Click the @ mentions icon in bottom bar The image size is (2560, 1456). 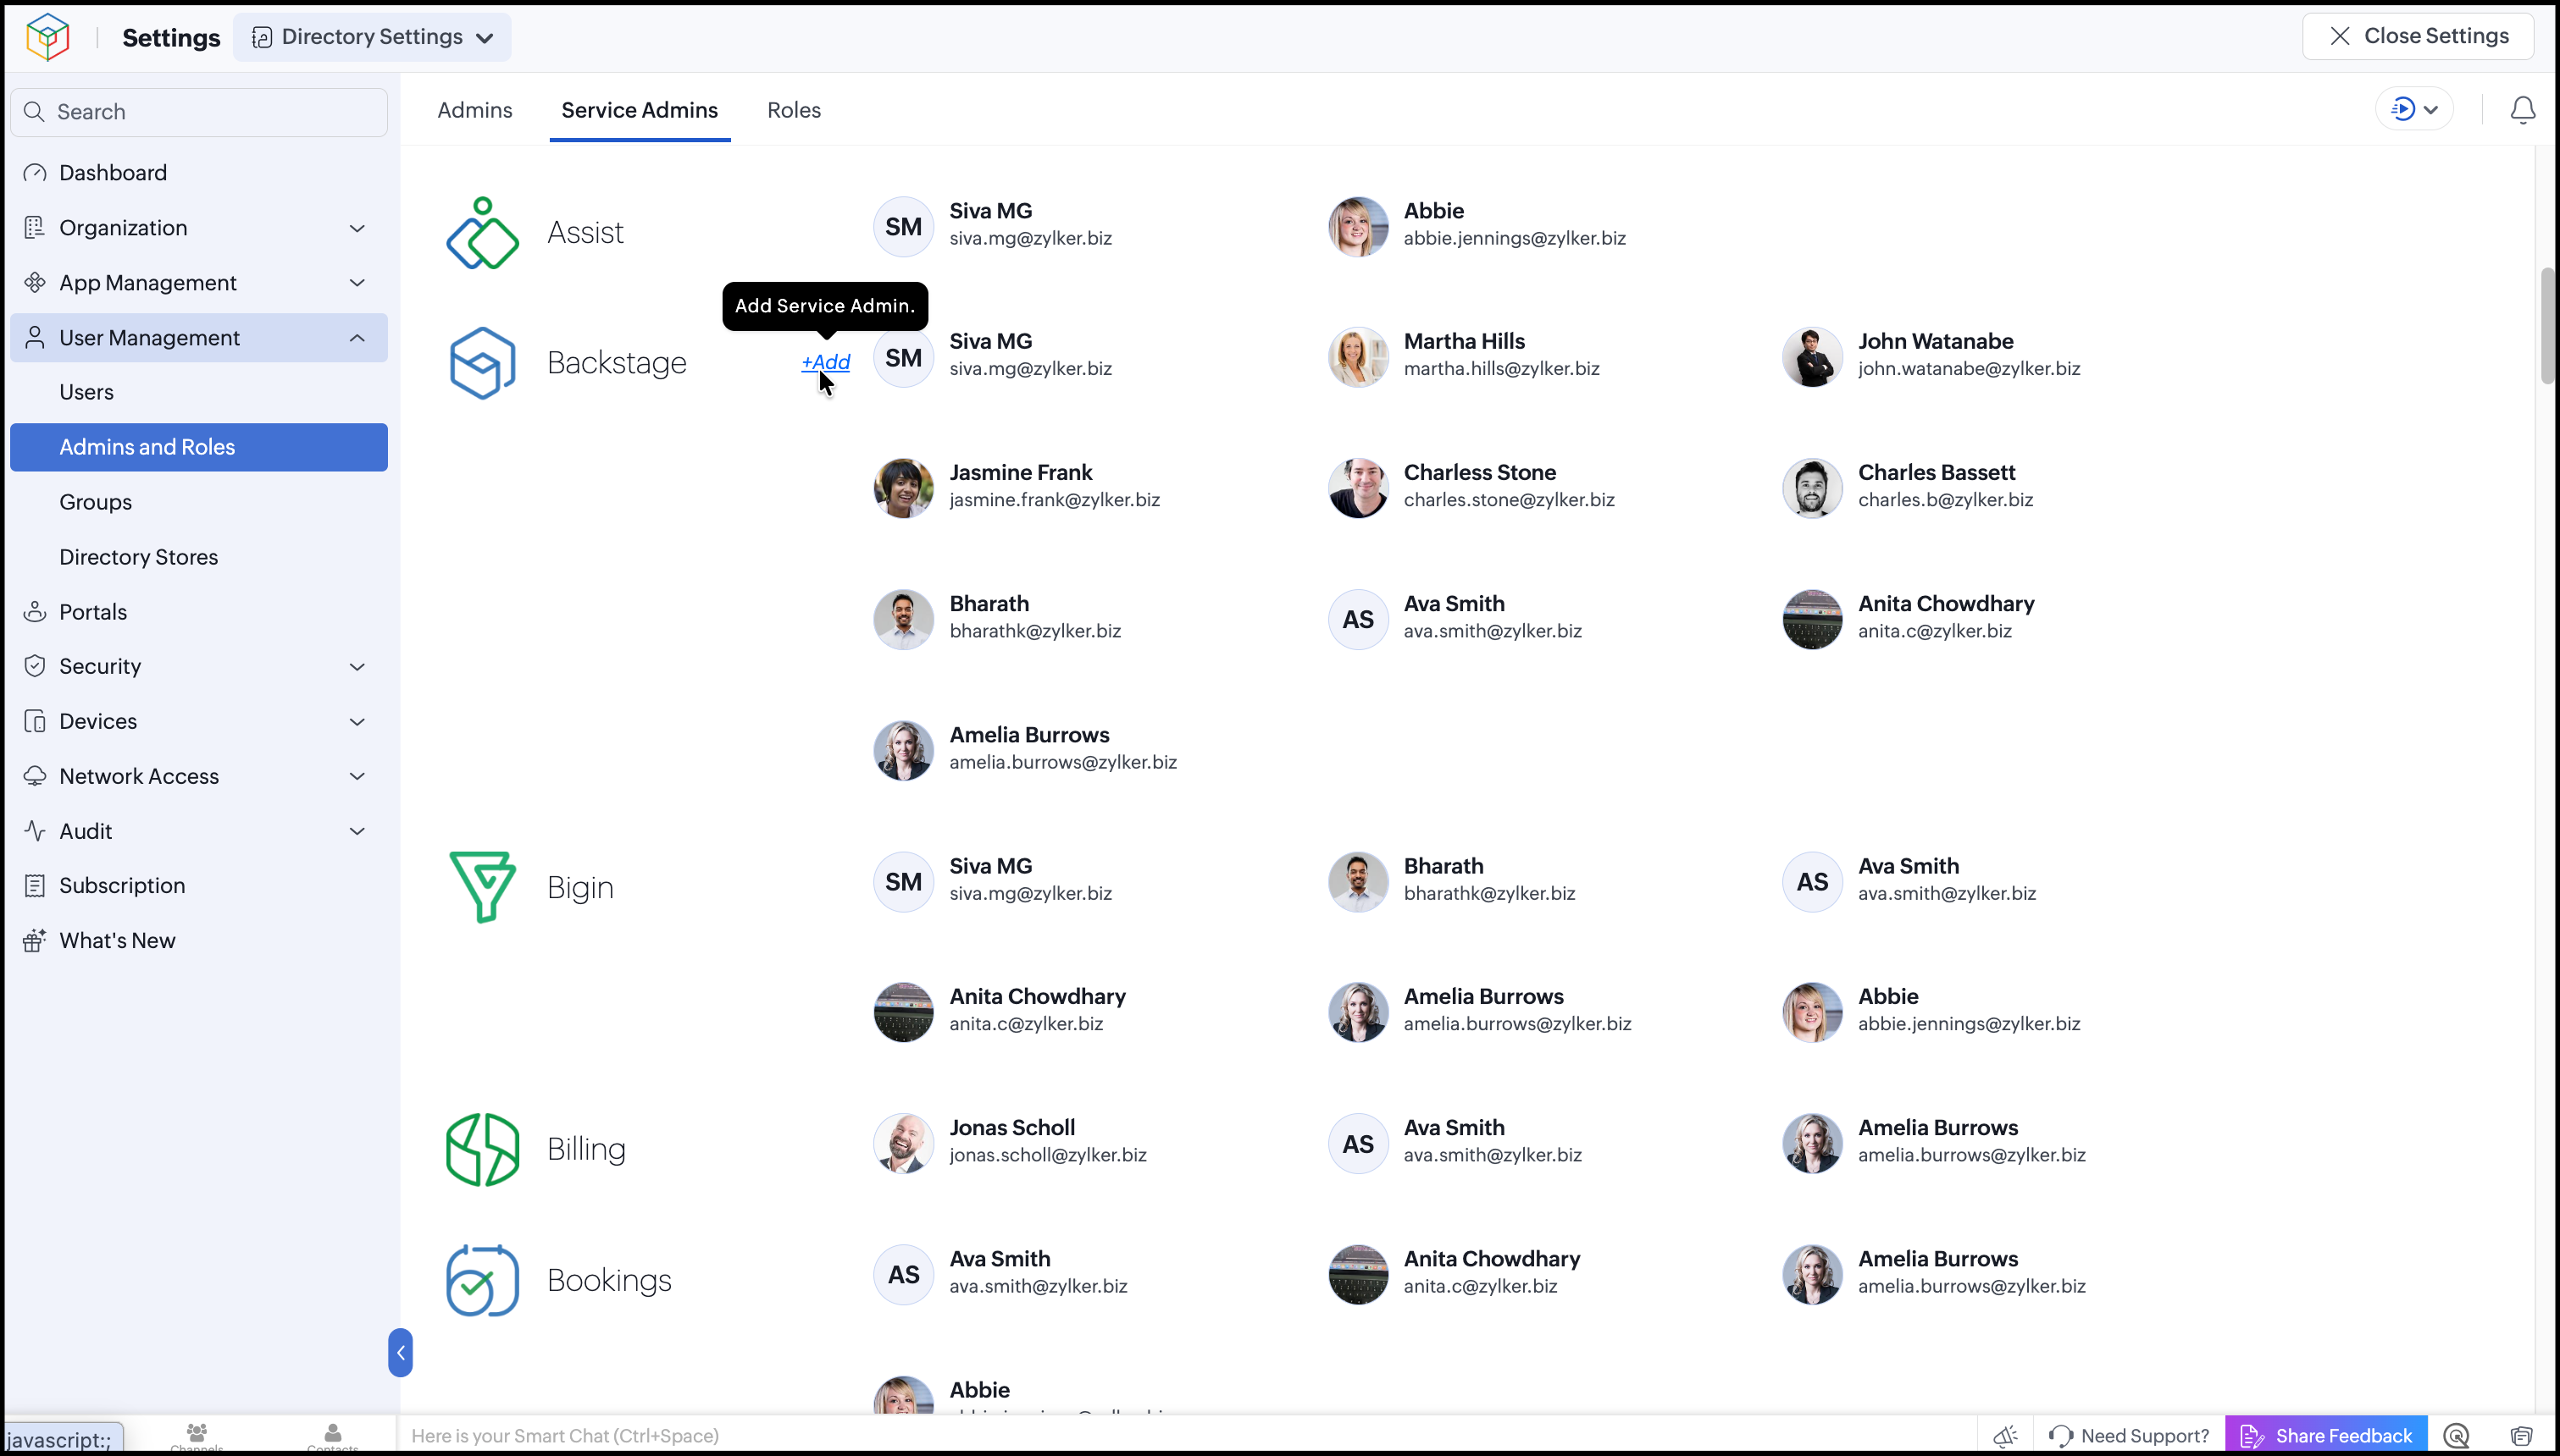click(x=2457, y=1436)
